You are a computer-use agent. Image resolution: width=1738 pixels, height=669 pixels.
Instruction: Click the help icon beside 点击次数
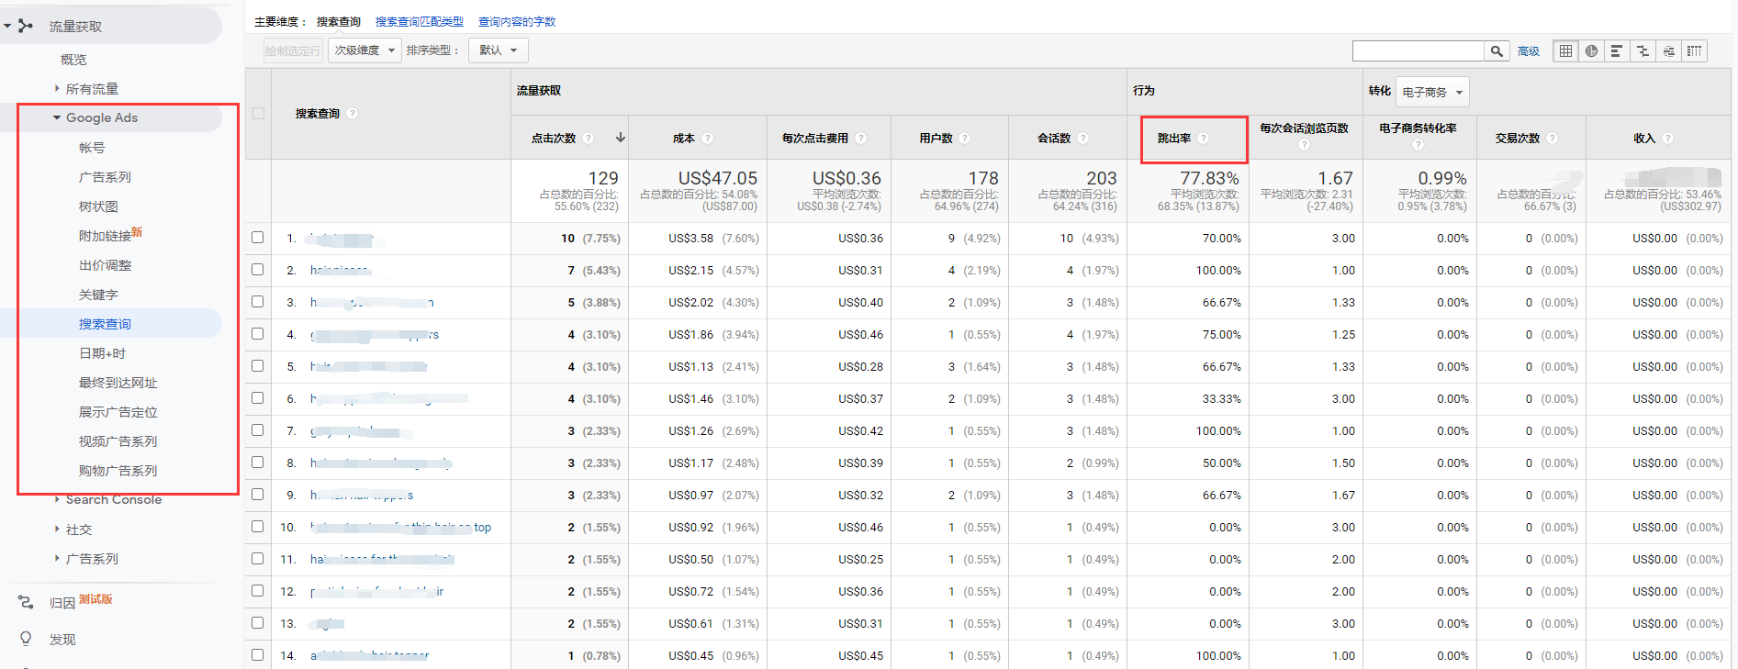589,139
